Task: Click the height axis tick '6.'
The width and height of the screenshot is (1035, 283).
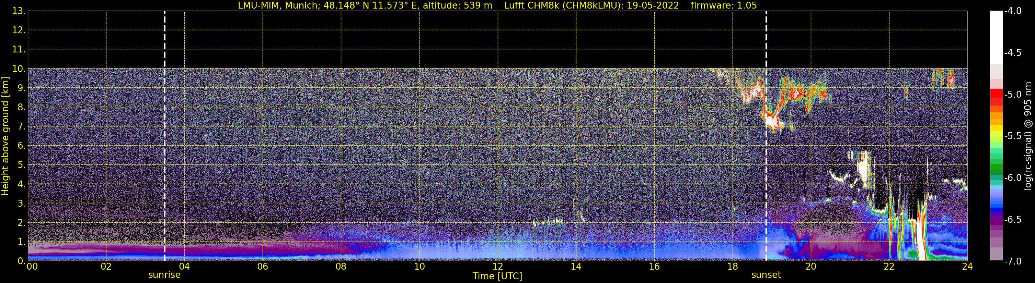Action: pos(21,146)
